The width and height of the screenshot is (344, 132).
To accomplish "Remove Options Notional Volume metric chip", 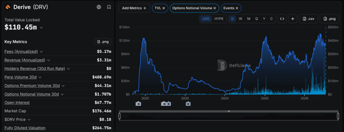I will tap(215, 8).
